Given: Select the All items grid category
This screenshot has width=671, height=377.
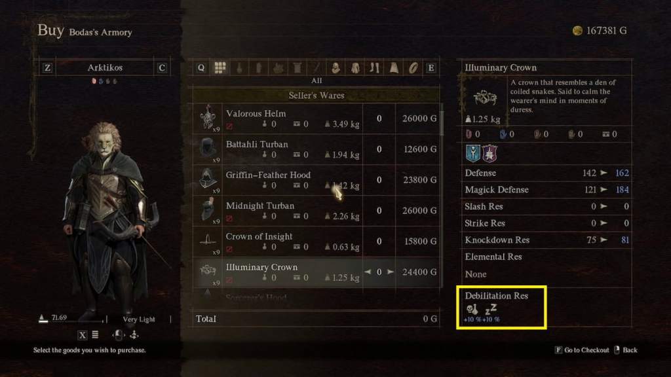Looking at the screenshot, I should 220,67.
